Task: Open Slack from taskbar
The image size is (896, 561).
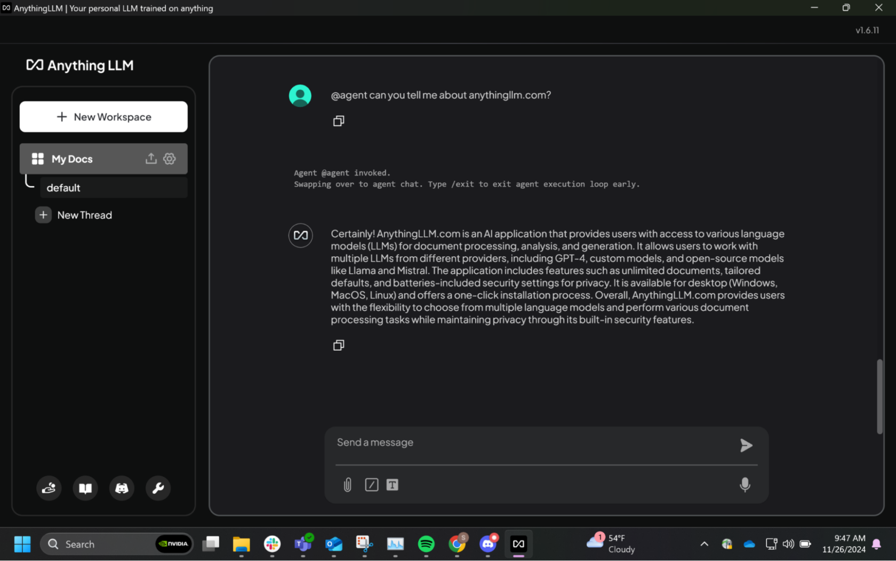Action: click(x=272, y=544)
